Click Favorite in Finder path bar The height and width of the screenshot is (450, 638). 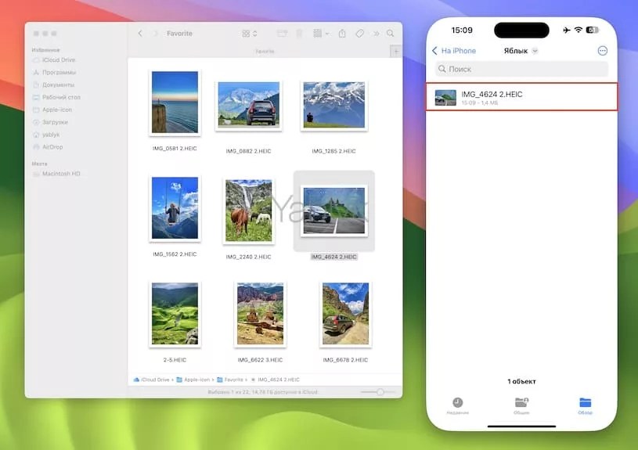[x=230, y=380]
